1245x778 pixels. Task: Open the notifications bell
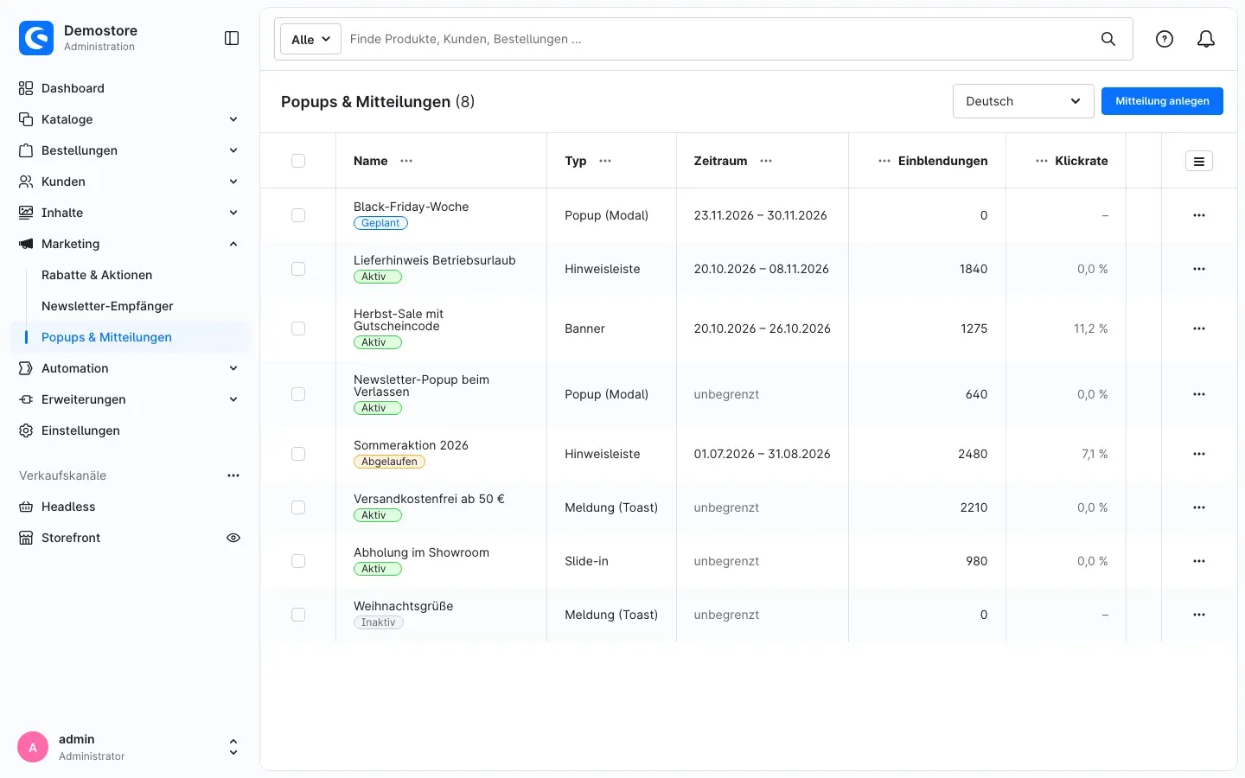(1206, 39)
